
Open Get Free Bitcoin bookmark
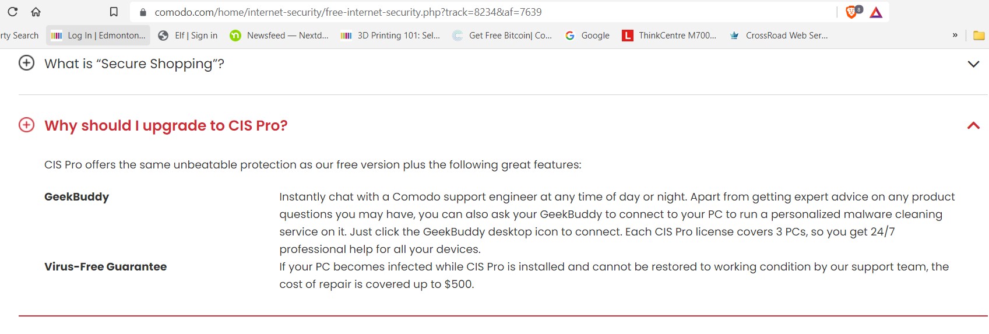click(502, 36)
